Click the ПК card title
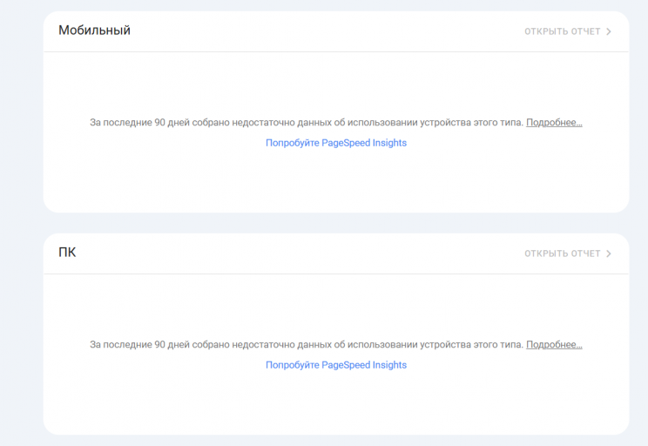 point(67,253)
